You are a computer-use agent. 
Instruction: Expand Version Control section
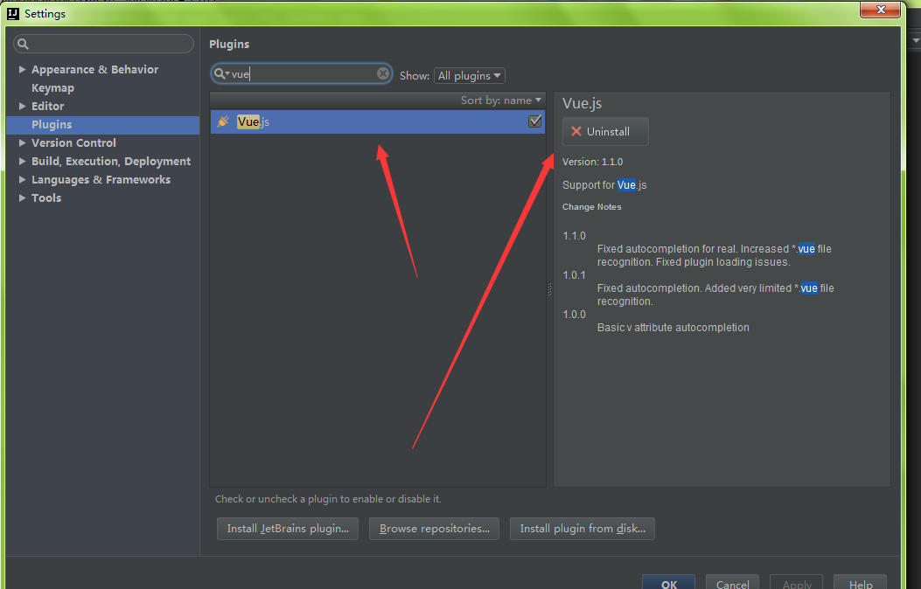tap(22, 142)
